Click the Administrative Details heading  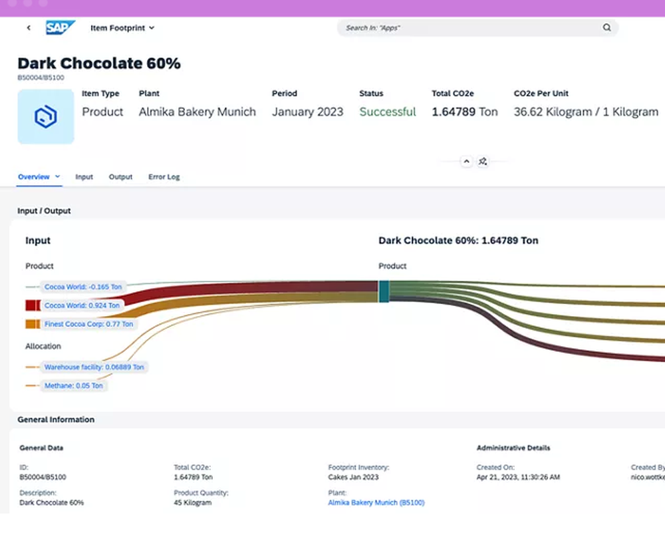[x=513, y=448]
